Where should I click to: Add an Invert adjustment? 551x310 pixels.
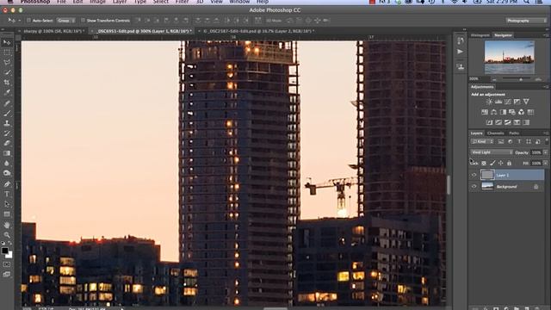click(489, 122)
